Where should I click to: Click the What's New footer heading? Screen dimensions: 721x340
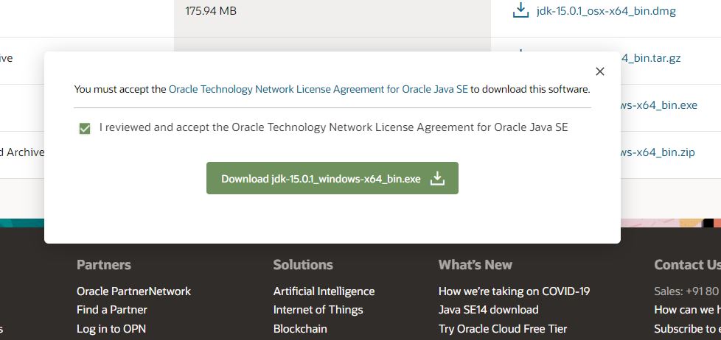click(476, 265)
